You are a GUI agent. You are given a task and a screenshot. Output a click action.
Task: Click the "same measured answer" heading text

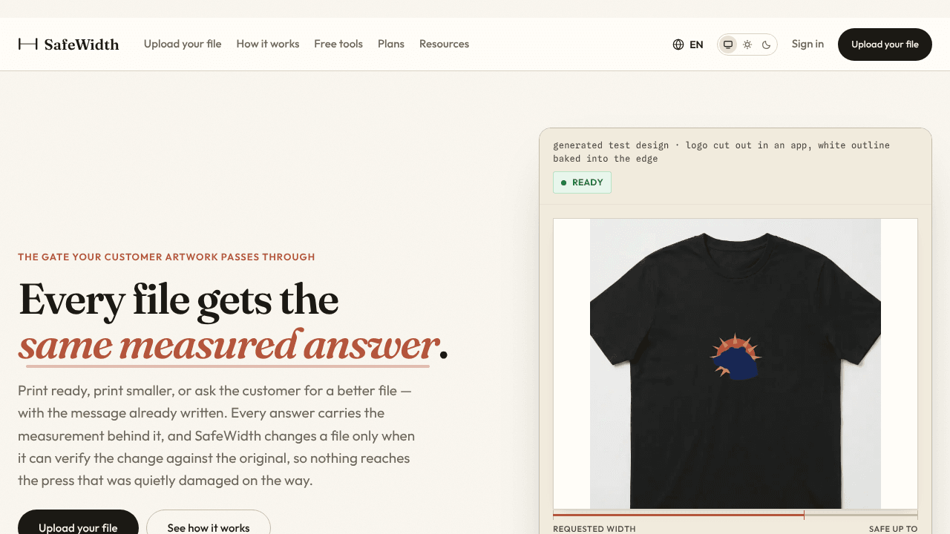tap(229, 345)
